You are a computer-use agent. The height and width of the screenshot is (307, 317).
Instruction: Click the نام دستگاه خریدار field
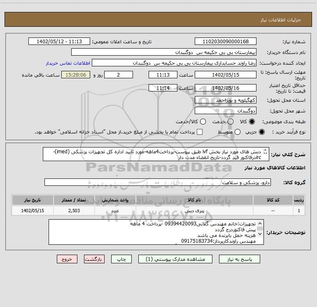164,52
